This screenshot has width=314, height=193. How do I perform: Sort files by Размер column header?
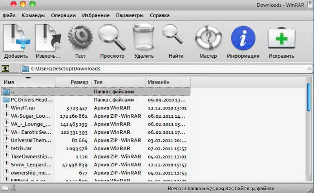73,82
